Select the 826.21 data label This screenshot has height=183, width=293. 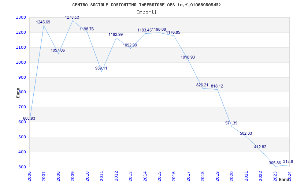pos(202,85)
